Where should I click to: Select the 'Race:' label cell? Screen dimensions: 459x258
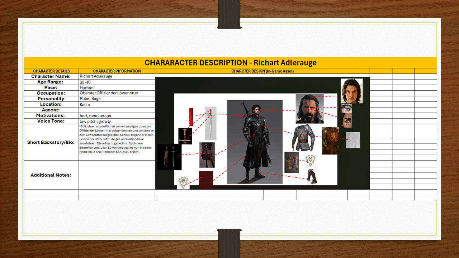coord(51,88)
